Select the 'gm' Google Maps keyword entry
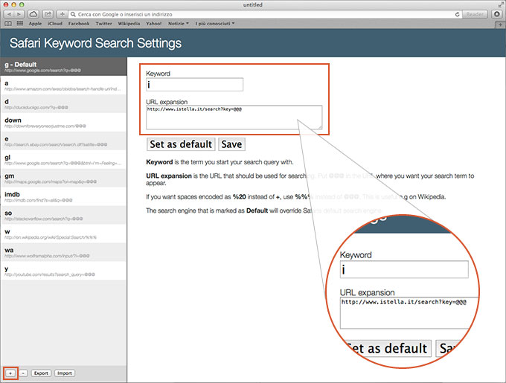 click(x=63, y=178)
